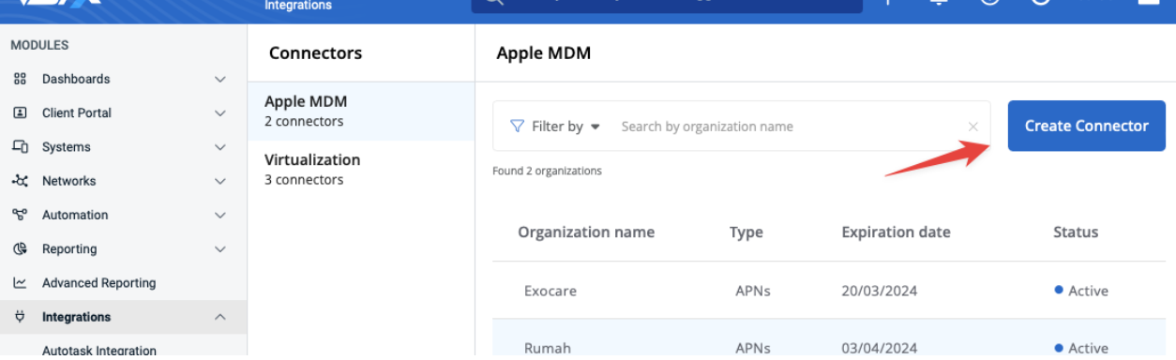Screen dimensions: 1176x360
Task: Click Active status in Exocare row
Action: pos(1081,291)
